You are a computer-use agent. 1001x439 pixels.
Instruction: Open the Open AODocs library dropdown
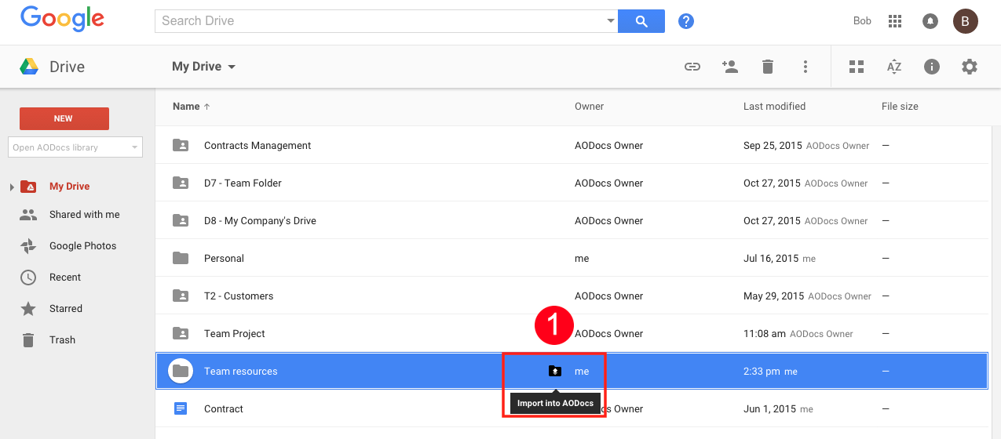[x=75, y=147]
